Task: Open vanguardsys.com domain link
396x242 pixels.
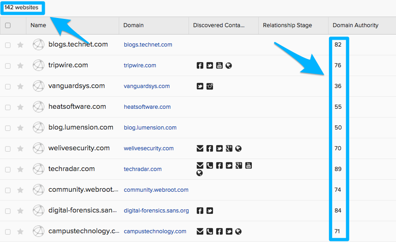Action: [x=147, y=86]
